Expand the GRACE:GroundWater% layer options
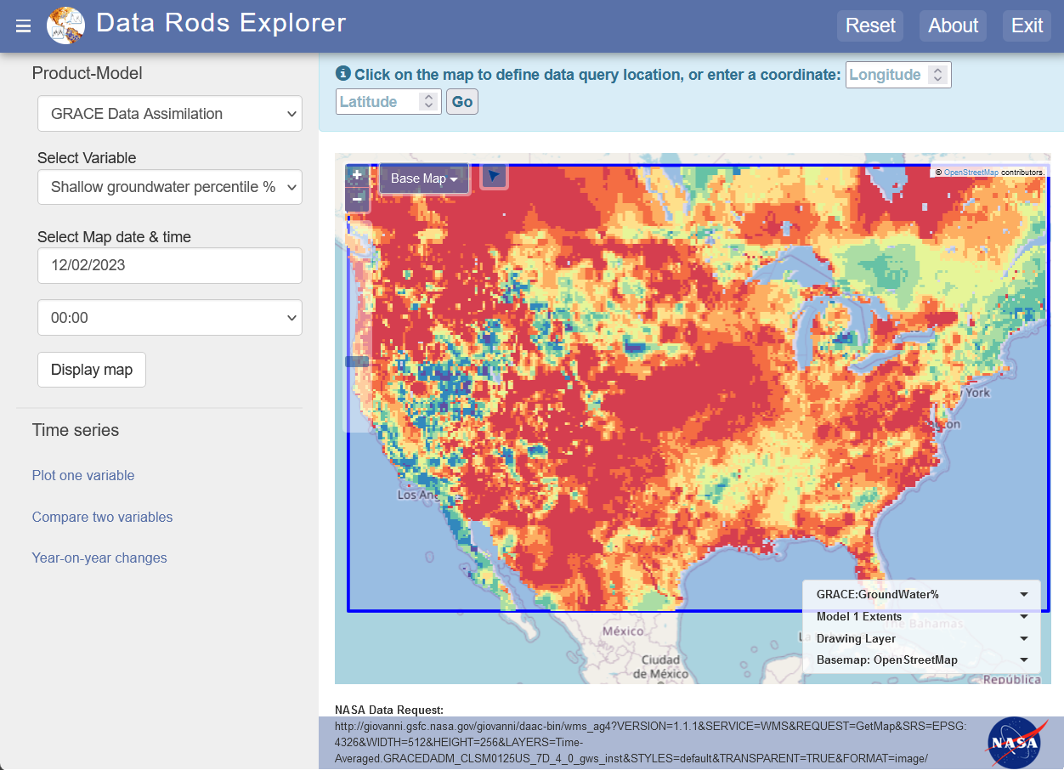 click(1024, 594)
